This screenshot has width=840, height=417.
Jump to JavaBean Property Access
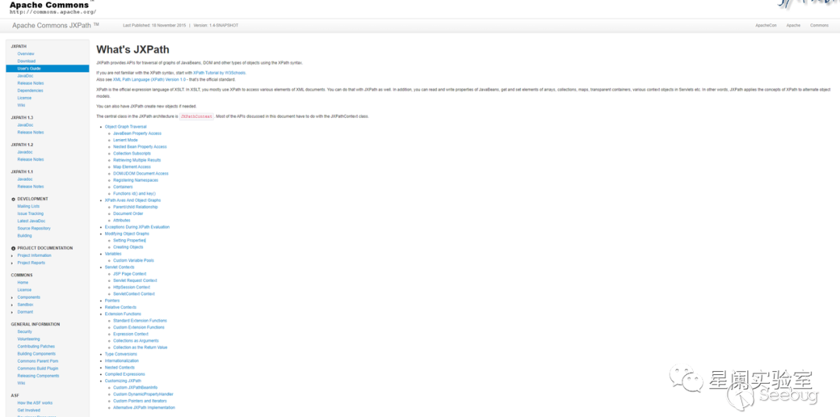(137, 134)
